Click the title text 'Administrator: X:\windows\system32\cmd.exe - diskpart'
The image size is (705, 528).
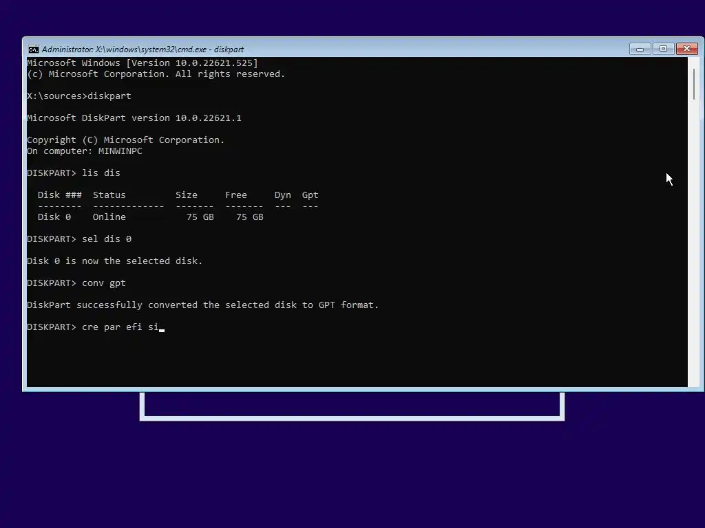click(x=143, y=49)
